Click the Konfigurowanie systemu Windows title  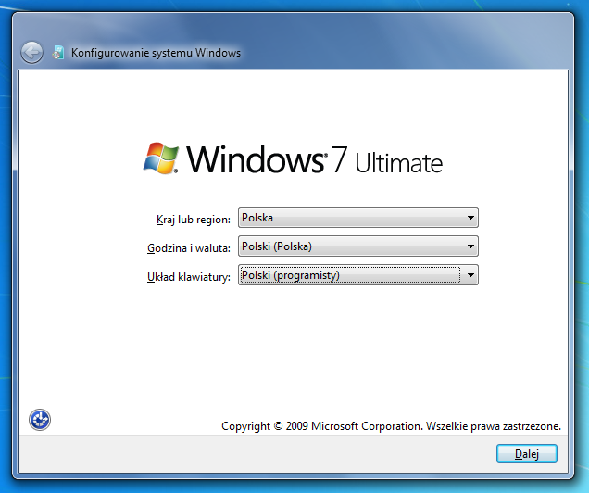tap(156, 53)
